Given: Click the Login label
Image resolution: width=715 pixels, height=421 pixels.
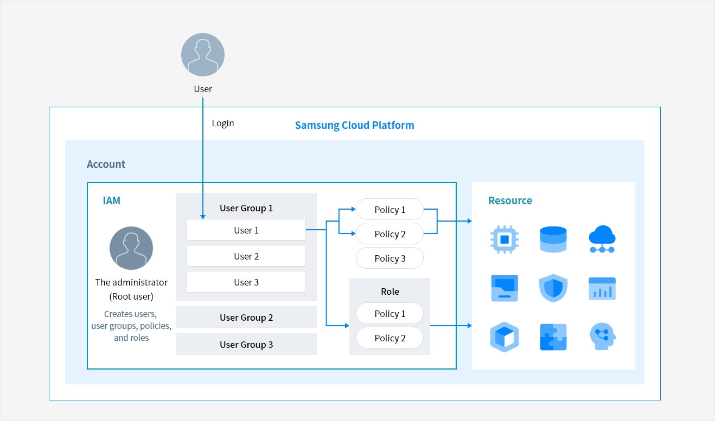Looking at the screenshot, I should (223, 123).
